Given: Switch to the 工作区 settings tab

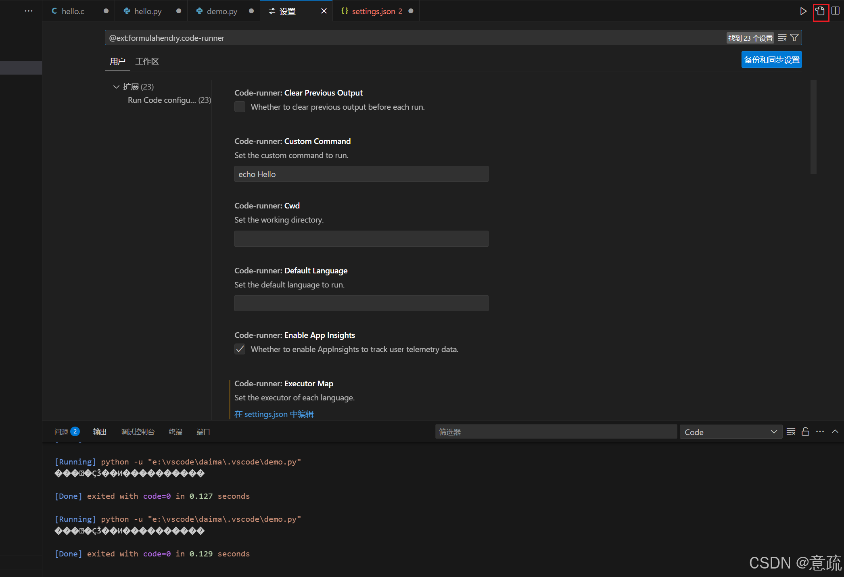Looking at the screenshot, I should (x=147, y=61).
